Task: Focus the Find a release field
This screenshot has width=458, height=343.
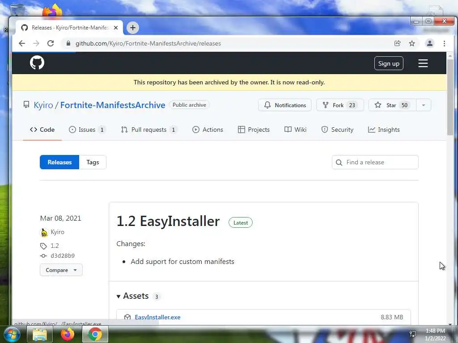Action: click(375, 162)
